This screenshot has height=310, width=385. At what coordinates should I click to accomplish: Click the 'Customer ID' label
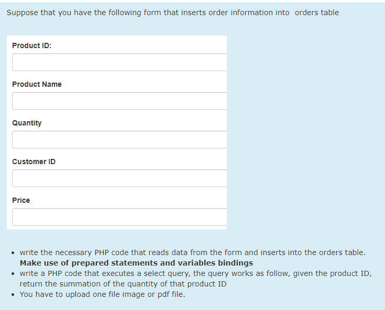pos(34,162)
